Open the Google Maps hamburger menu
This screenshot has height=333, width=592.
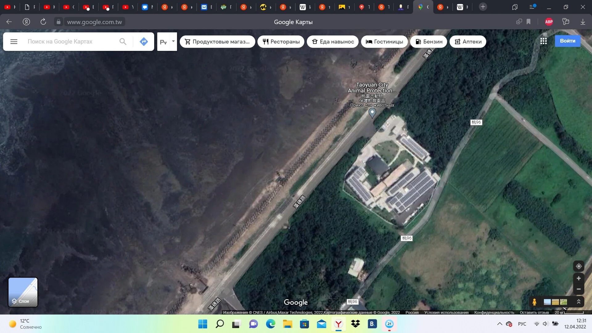[x=14, y=42]
